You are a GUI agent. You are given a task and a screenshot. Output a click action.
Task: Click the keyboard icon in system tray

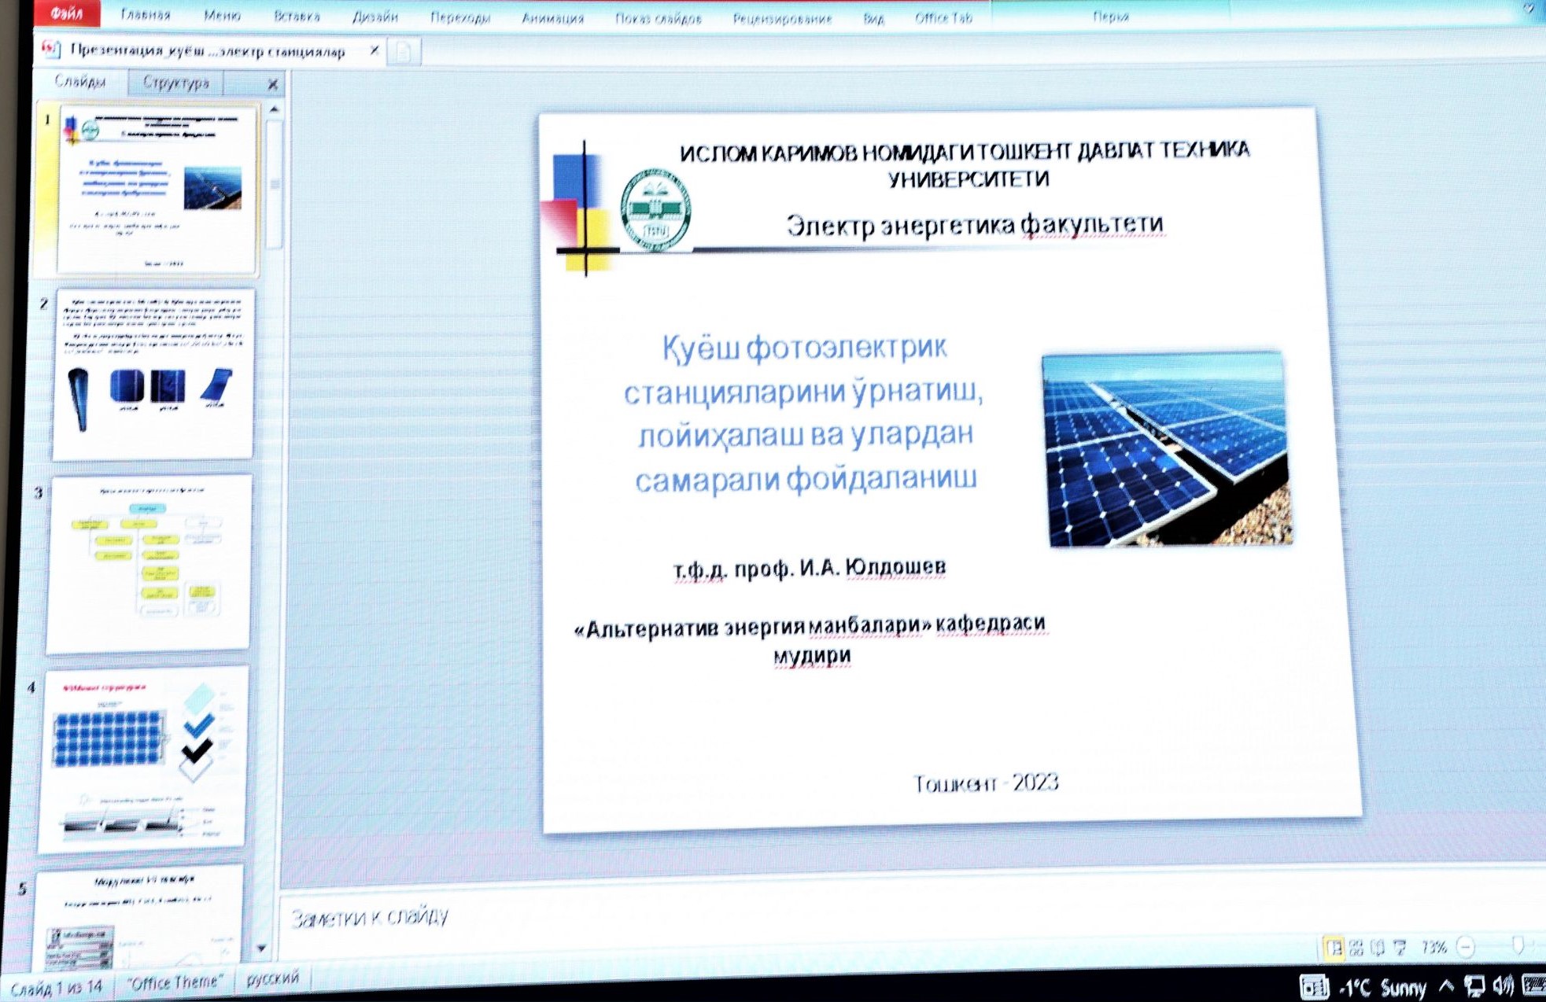tap(1533, 984)
